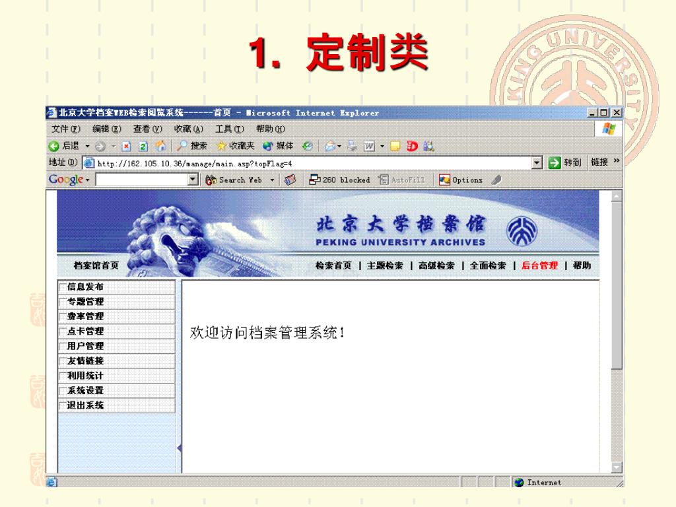
Task: Open Search via the magnifier icon
Action: [x=182, y=146]
